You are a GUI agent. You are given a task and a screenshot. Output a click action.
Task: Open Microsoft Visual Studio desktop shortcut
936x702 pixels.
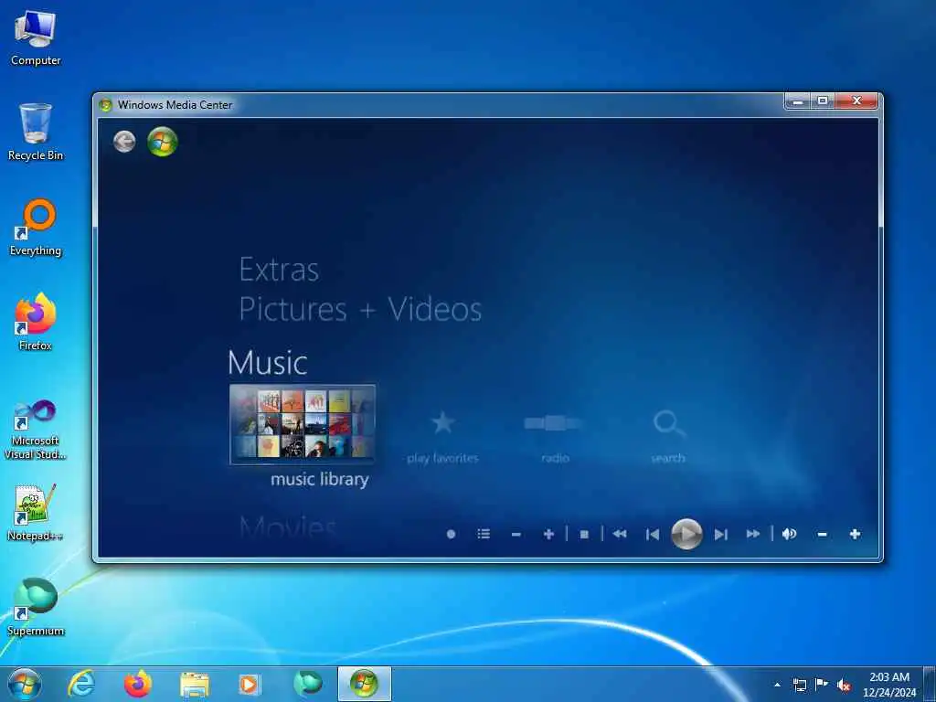(36, 430)
